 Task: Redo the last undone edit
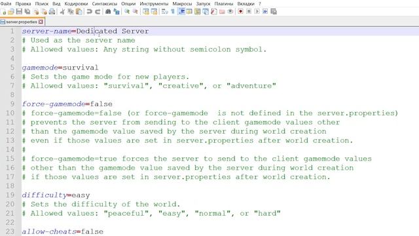click(x=98, y=12)
